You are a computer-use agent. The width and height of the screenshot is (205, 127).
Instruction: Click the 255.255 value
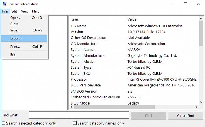134,97
